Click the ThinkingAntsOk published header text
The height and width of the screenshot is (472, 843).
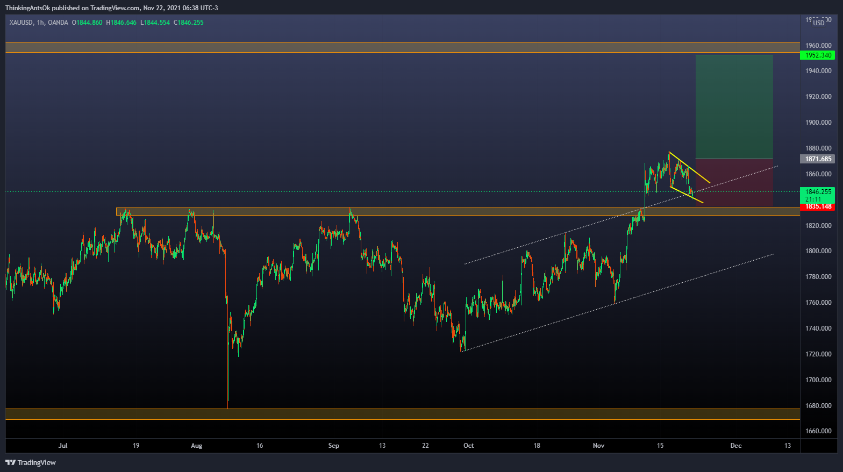(x=111, y=8)
